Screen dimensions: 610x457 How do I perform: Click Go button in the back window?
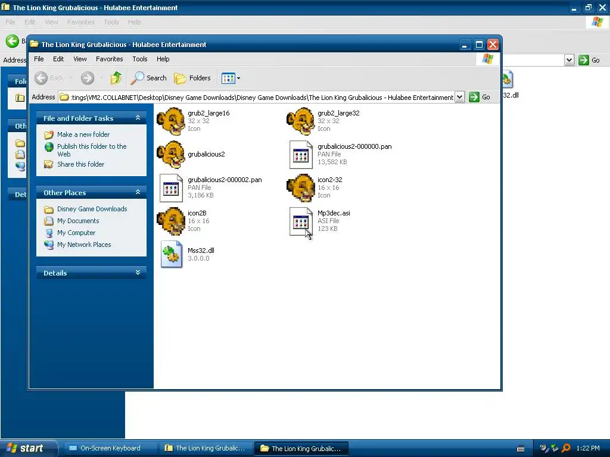pyautogui.click(x=589, y=60)
